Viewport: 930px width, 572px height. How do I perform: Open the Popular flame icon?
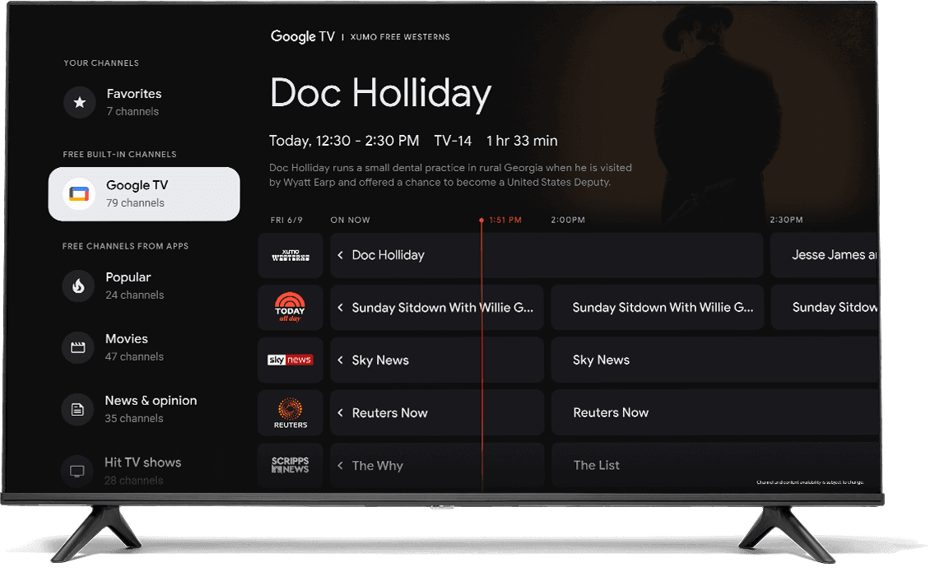78,286
